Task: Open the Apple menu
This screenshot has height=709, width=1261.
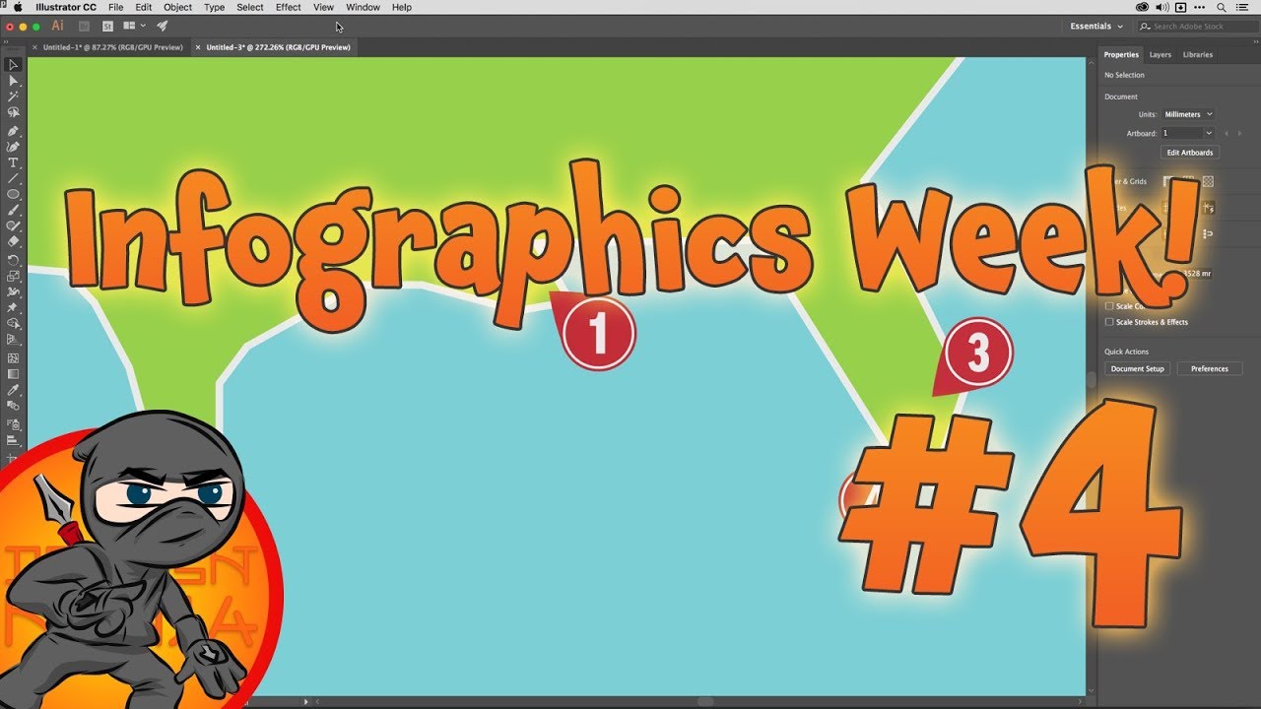Action: (17, 7)
